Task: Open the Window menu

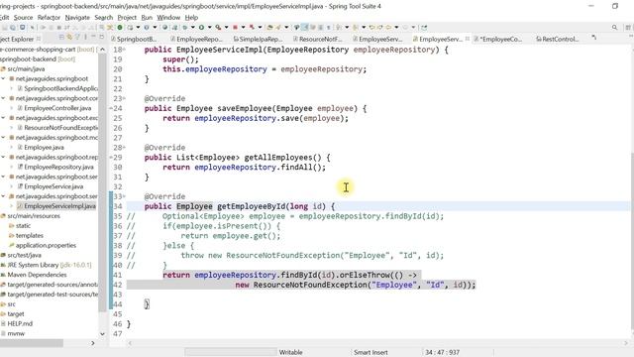Action: 168,18
